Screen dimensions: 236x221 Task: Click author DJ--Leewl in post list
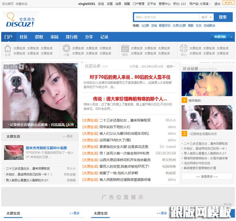[x=168, y=147]
